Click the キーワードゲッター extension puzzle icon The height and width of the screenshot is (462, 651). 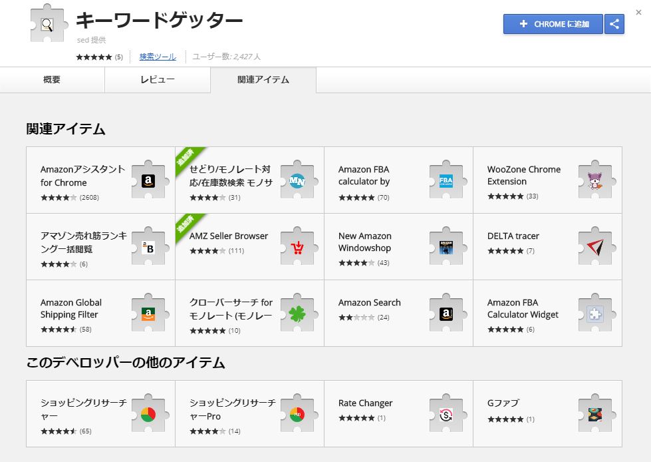tap(49, 23)
